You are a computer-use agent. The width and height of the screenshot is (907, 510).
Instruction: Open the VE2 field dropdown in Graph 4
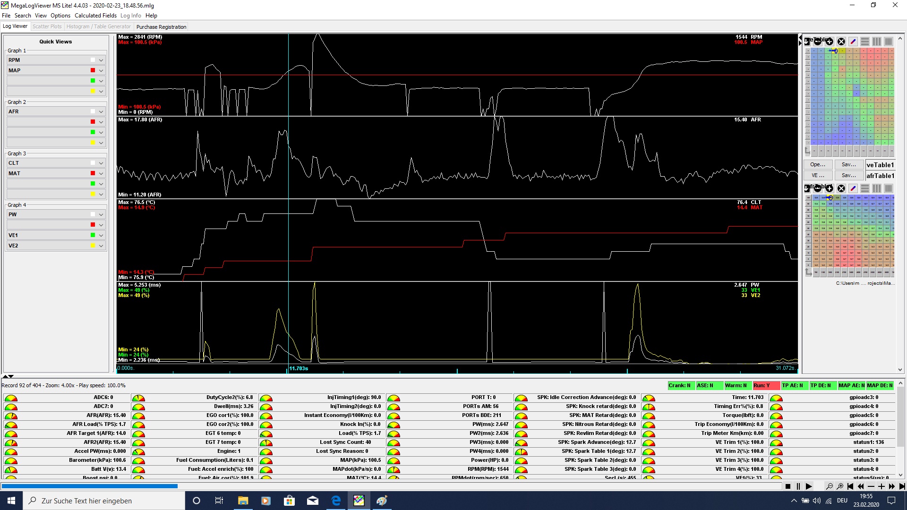[101, 246]
